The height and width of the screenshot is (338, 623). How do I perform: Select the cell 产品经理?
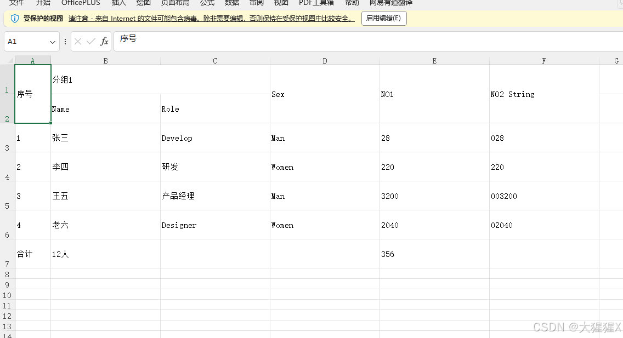point(215,196)
